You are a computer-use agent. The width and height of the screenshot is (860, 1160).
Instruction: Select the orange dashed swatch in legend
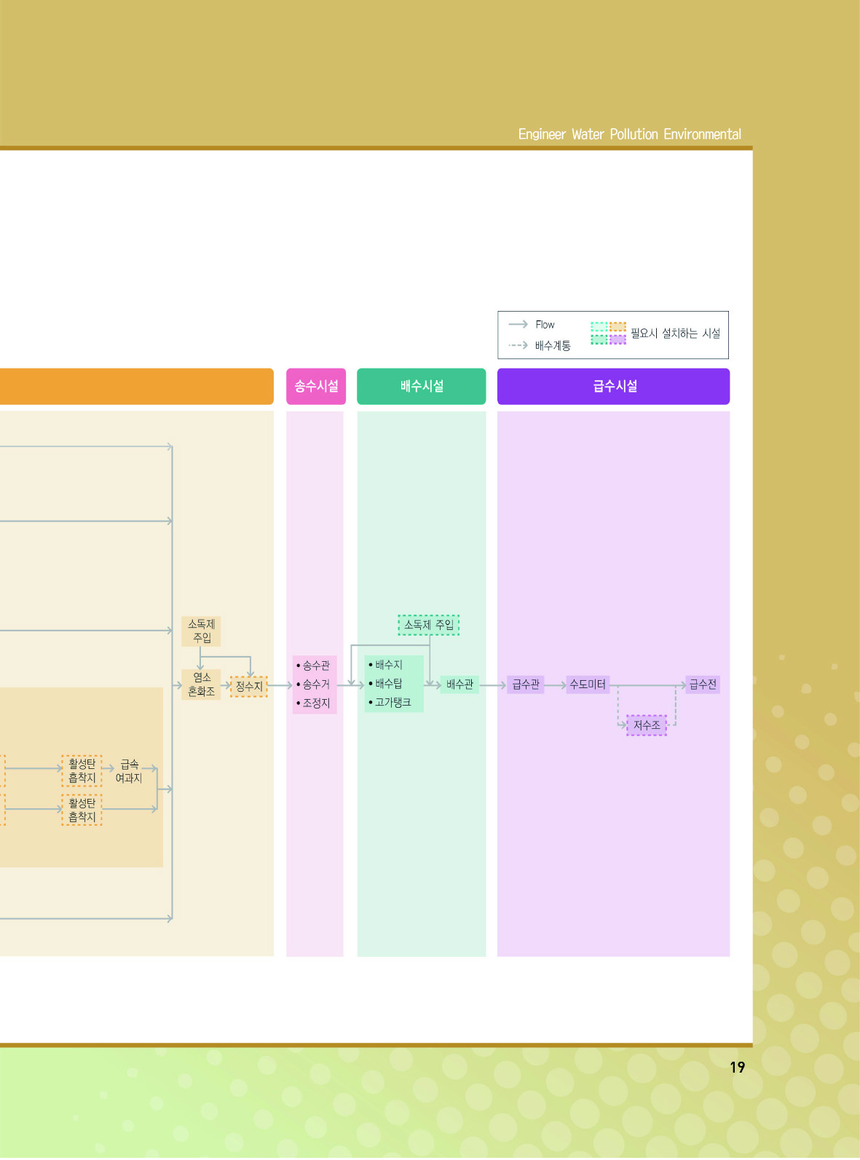(618, 327)
